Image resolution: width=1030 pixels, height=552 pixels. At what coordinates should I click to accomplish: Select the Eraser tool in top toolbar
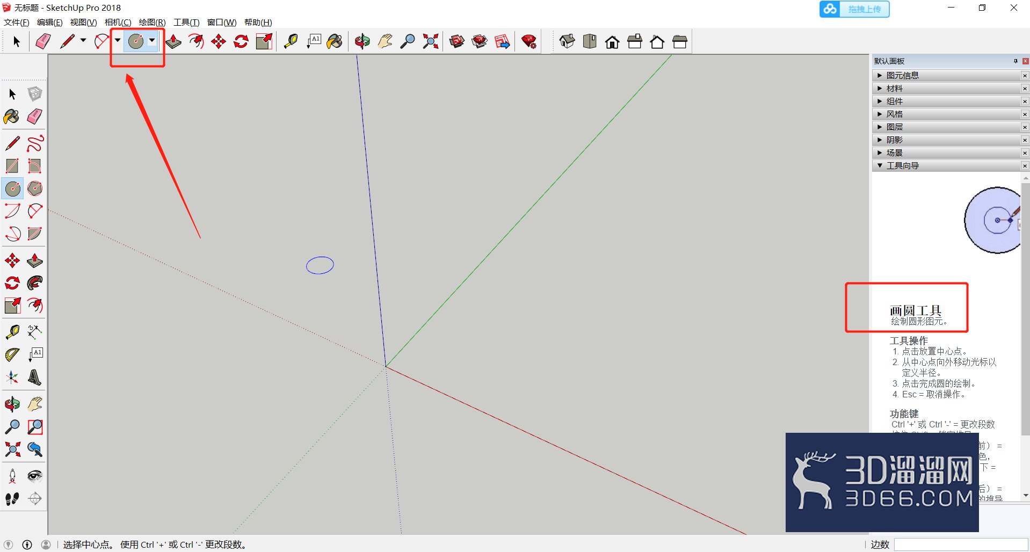[43, 41]
